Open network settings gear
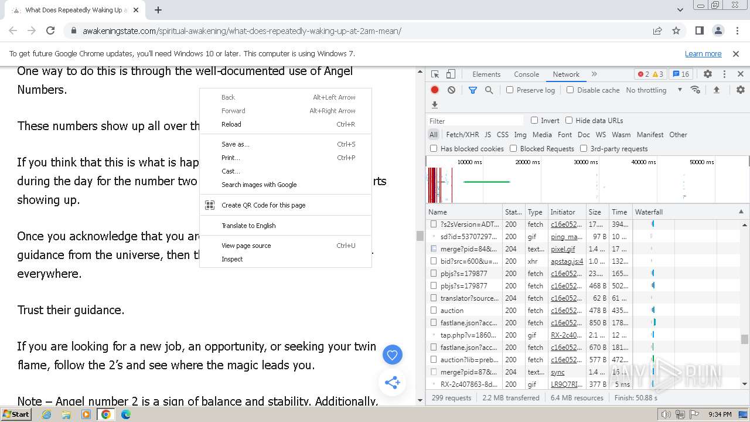The image size is (750, 422). click(x=741, y=90)
